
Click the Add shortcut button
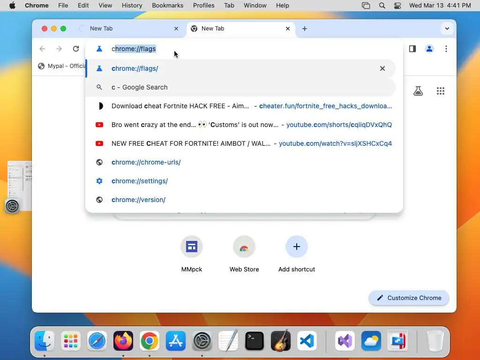tap(296, 254)
